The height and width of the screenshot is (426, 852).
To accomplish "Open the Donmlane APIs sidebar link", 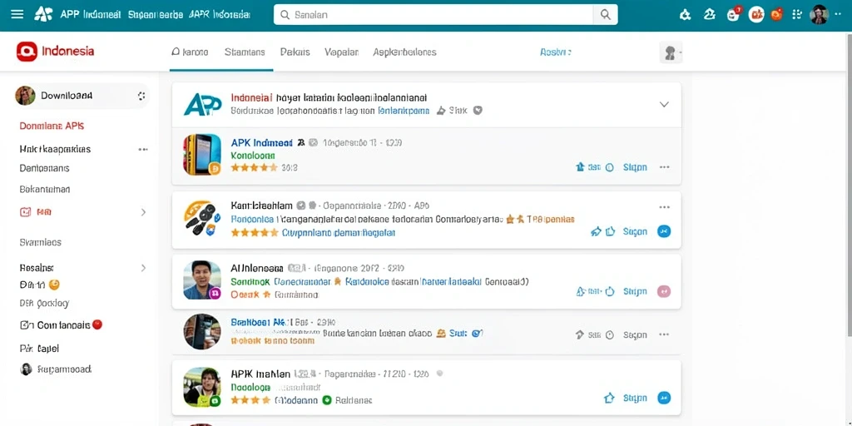I will pos(52,126).
